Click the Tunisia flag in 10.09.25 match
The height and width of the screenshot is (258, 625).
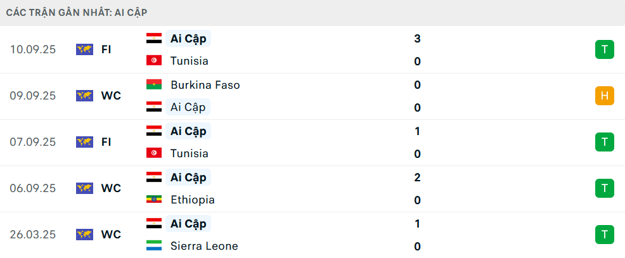click(153, 61)
